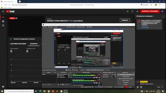Click Windows Start button
This screenshot has height=93, width=166.
tap(2, 91)
